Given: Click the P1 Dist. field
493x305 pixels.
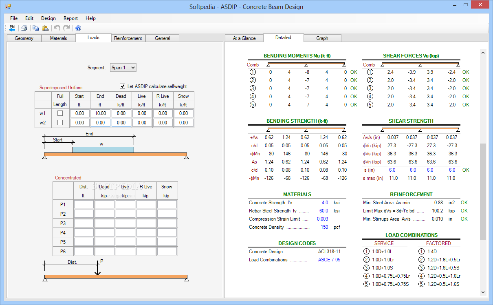Looking at the screenshot, I should pyautogui.click(x=84, y=204).
